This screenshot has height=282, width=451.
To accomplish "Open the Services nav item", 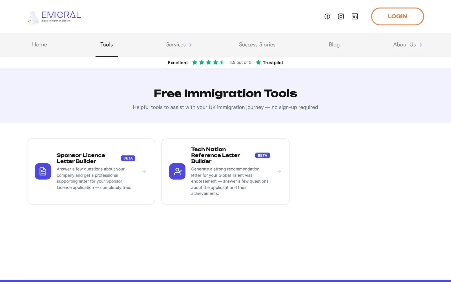I will coord(176,45).
